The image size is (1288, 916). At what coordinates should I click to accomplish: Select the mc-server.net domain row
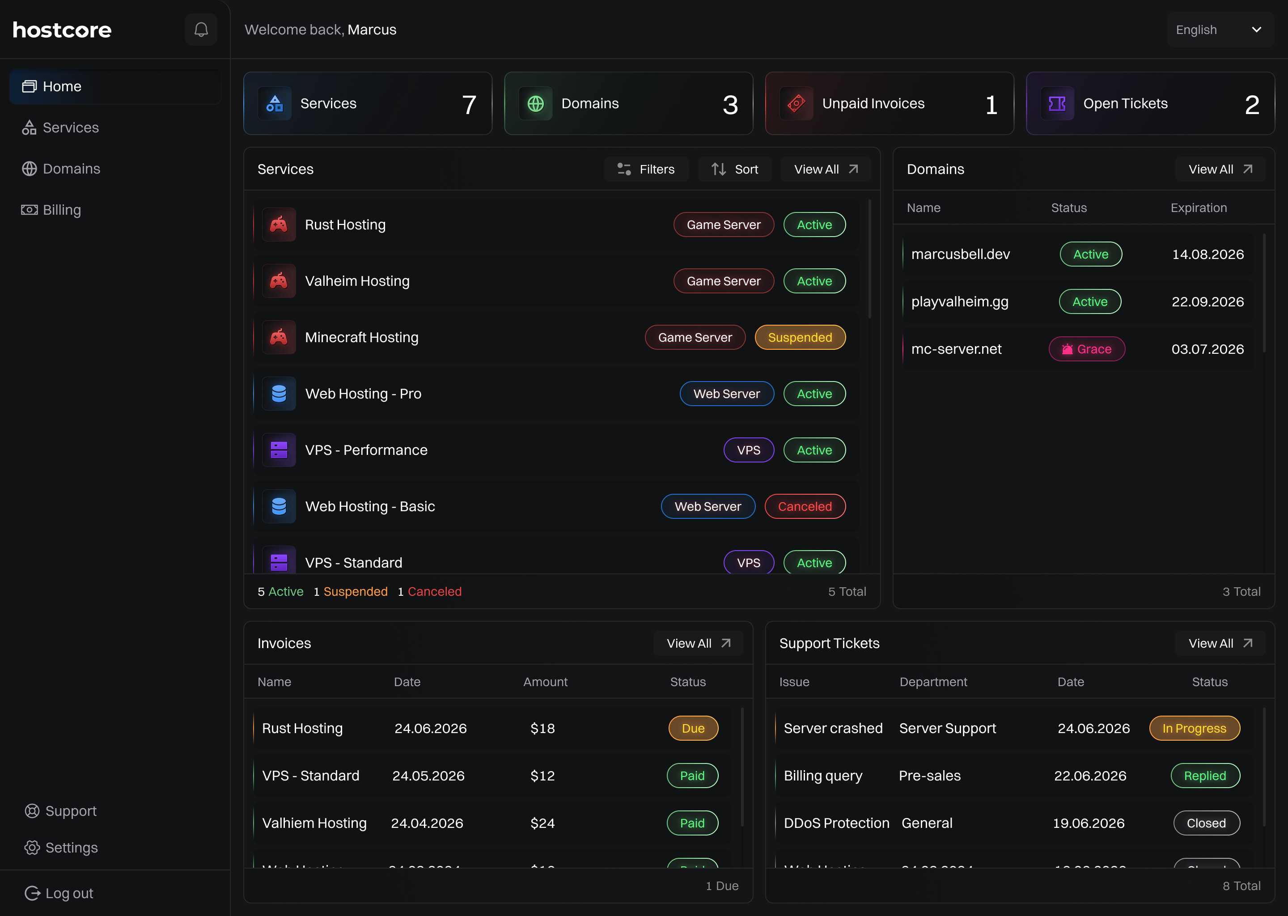[1078, 349]
